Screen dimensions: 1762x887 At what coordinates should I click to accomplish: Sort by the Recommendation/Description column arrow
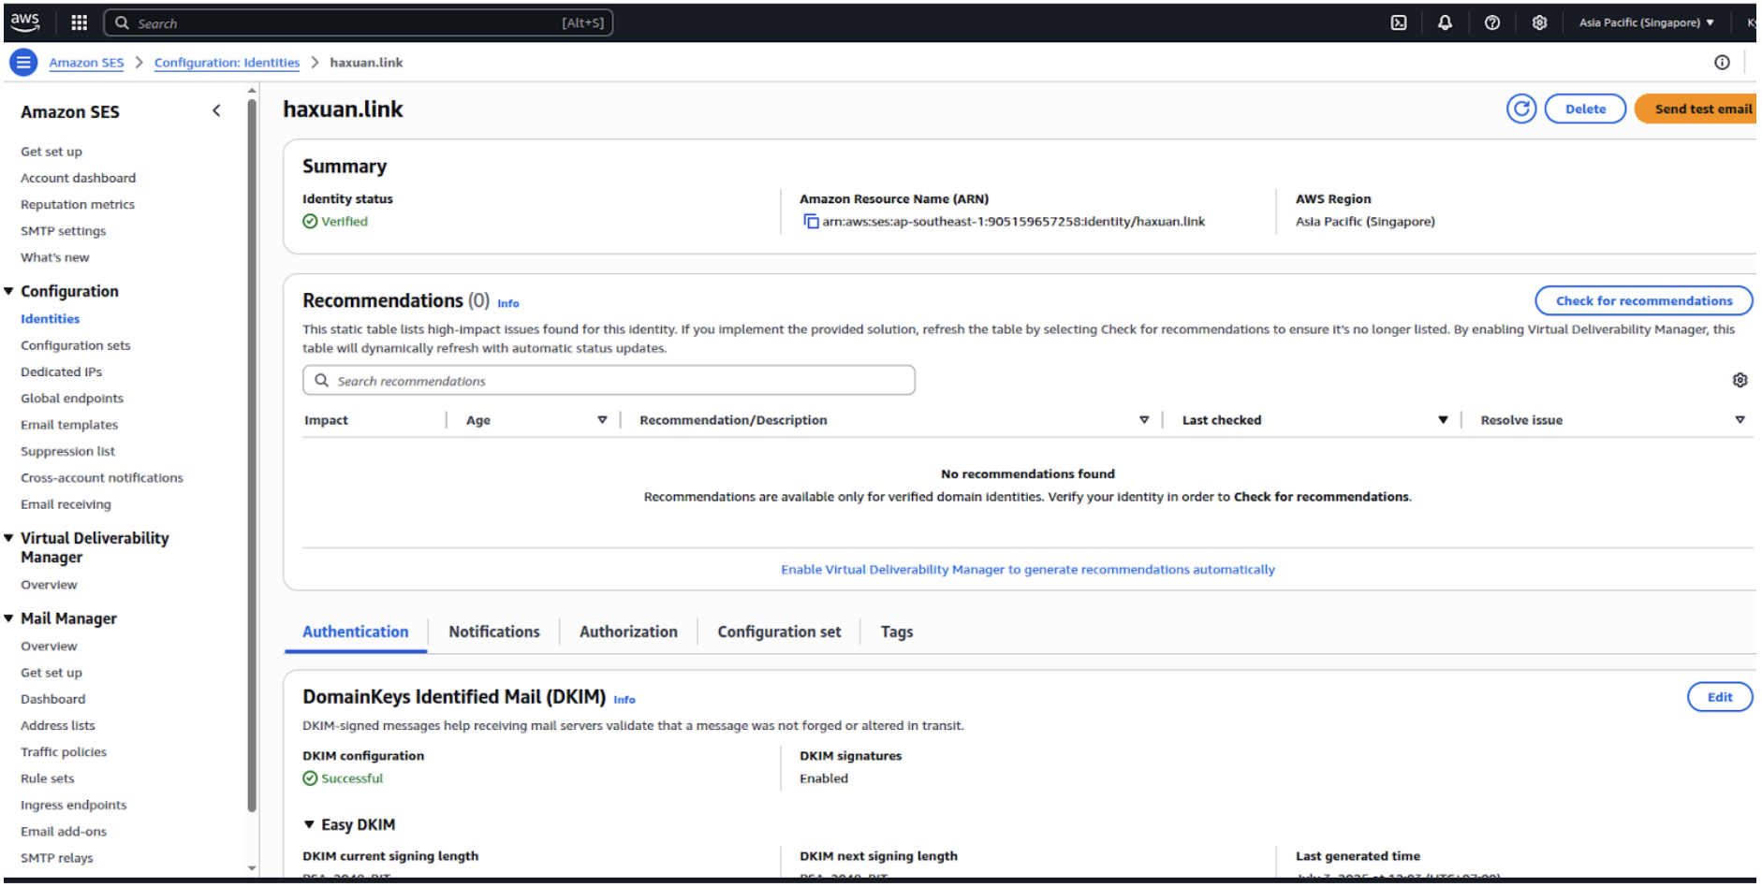[1144, 420]
